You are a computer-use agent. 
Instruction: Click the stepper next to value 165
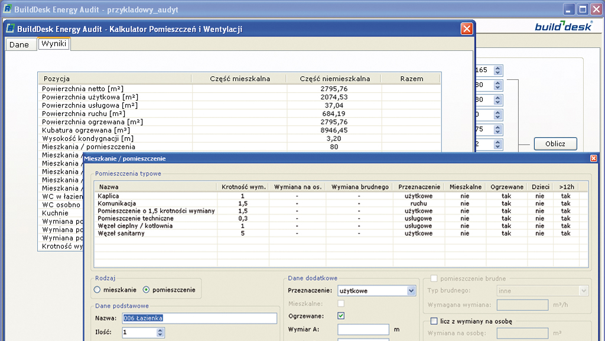[x=497, y=70]
